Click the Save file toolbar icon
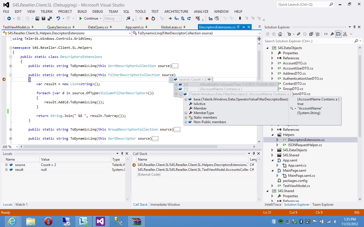 coord(44,18)
